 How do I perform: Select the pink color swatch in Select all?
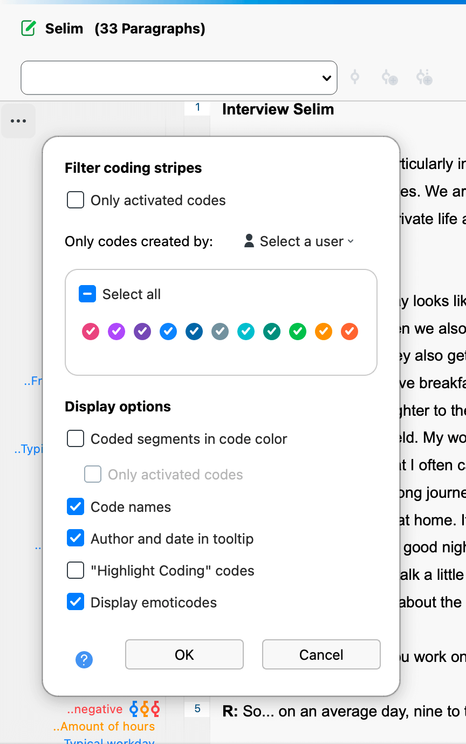click(x=90, y=332)
